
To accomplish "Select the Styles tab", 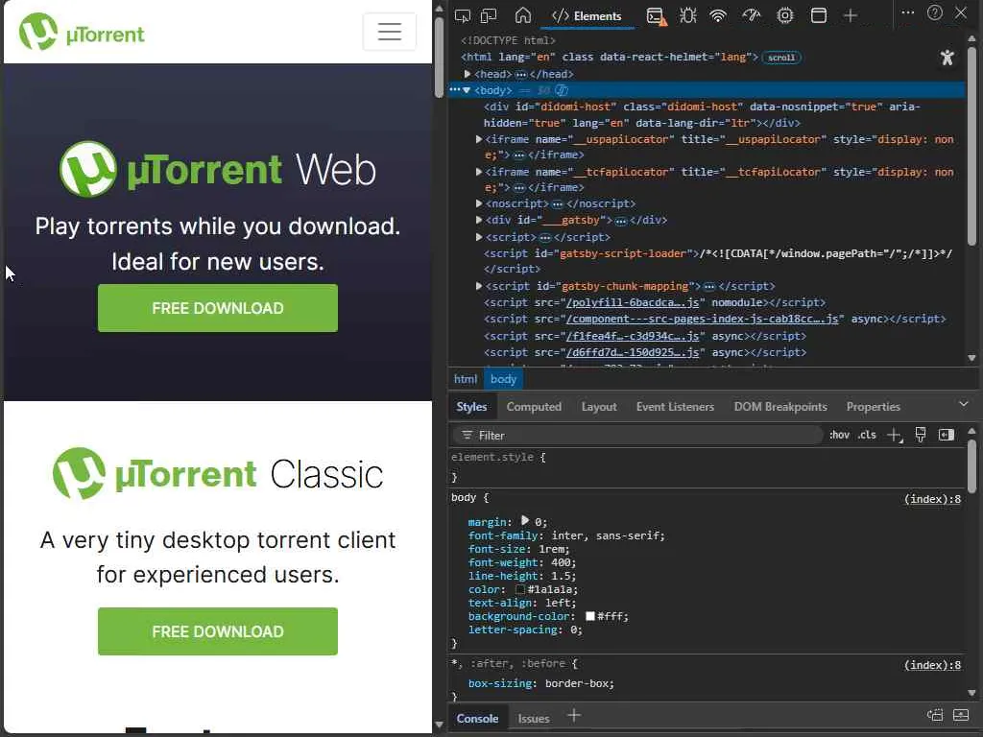I will pos(471,407).
